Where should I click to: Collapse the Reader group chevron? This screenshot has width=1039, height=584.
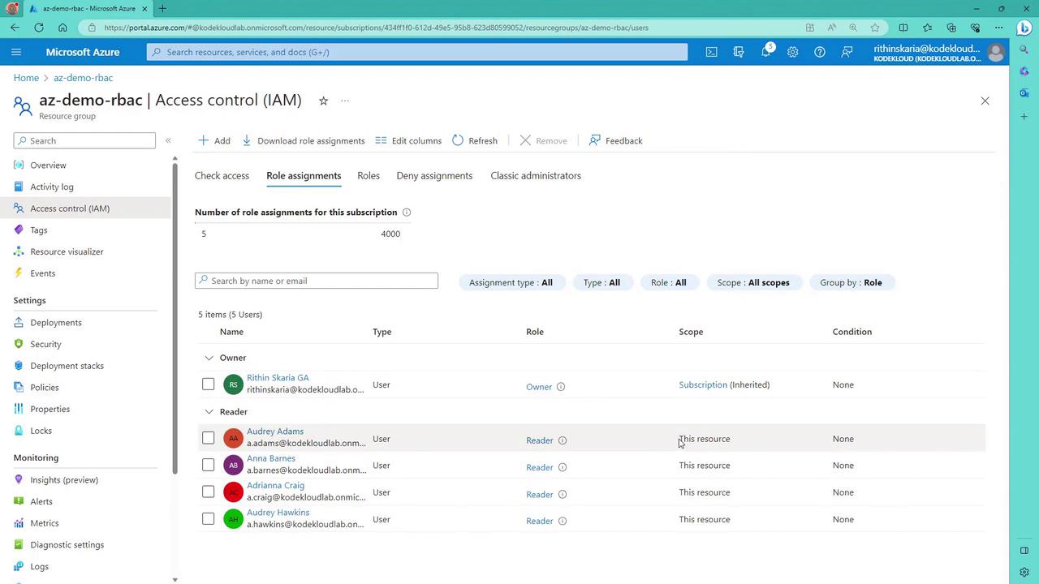(x=209, y=411)
